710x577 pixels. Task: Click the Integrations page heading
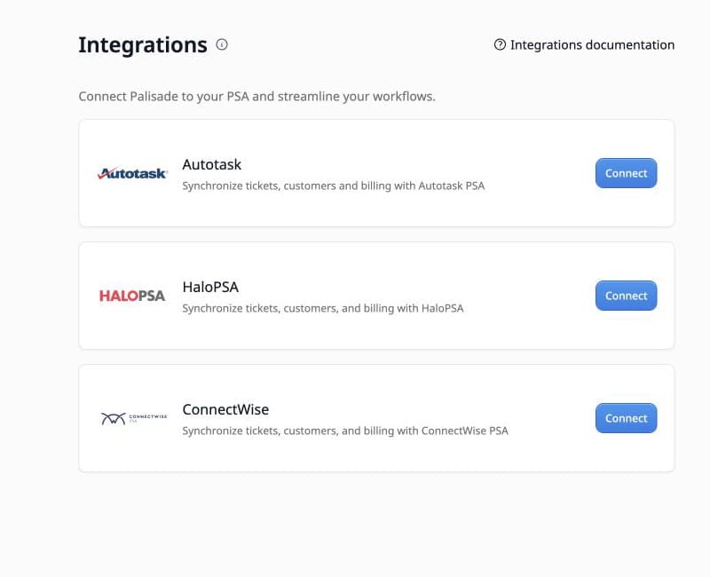pos(143,45)
